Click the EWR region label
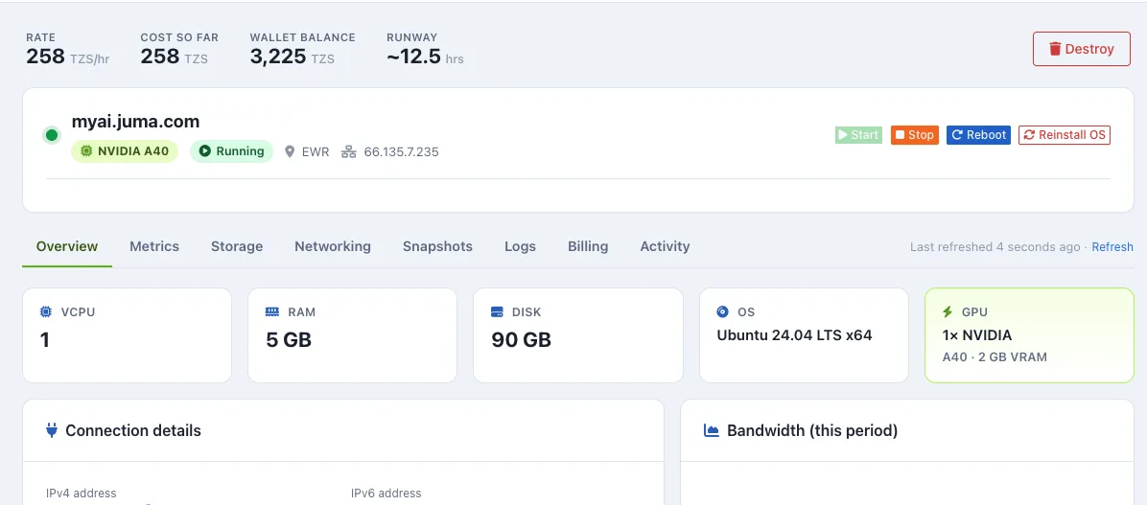Viewport: 1147px width, 505px height. (x=316, y=152)
